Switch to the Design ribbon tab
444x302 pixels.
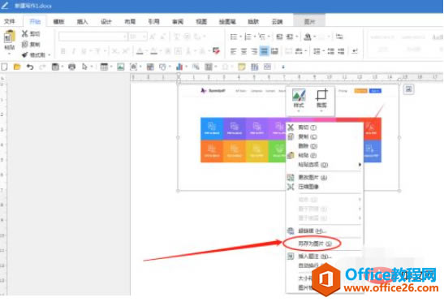[x=106, y=22]
